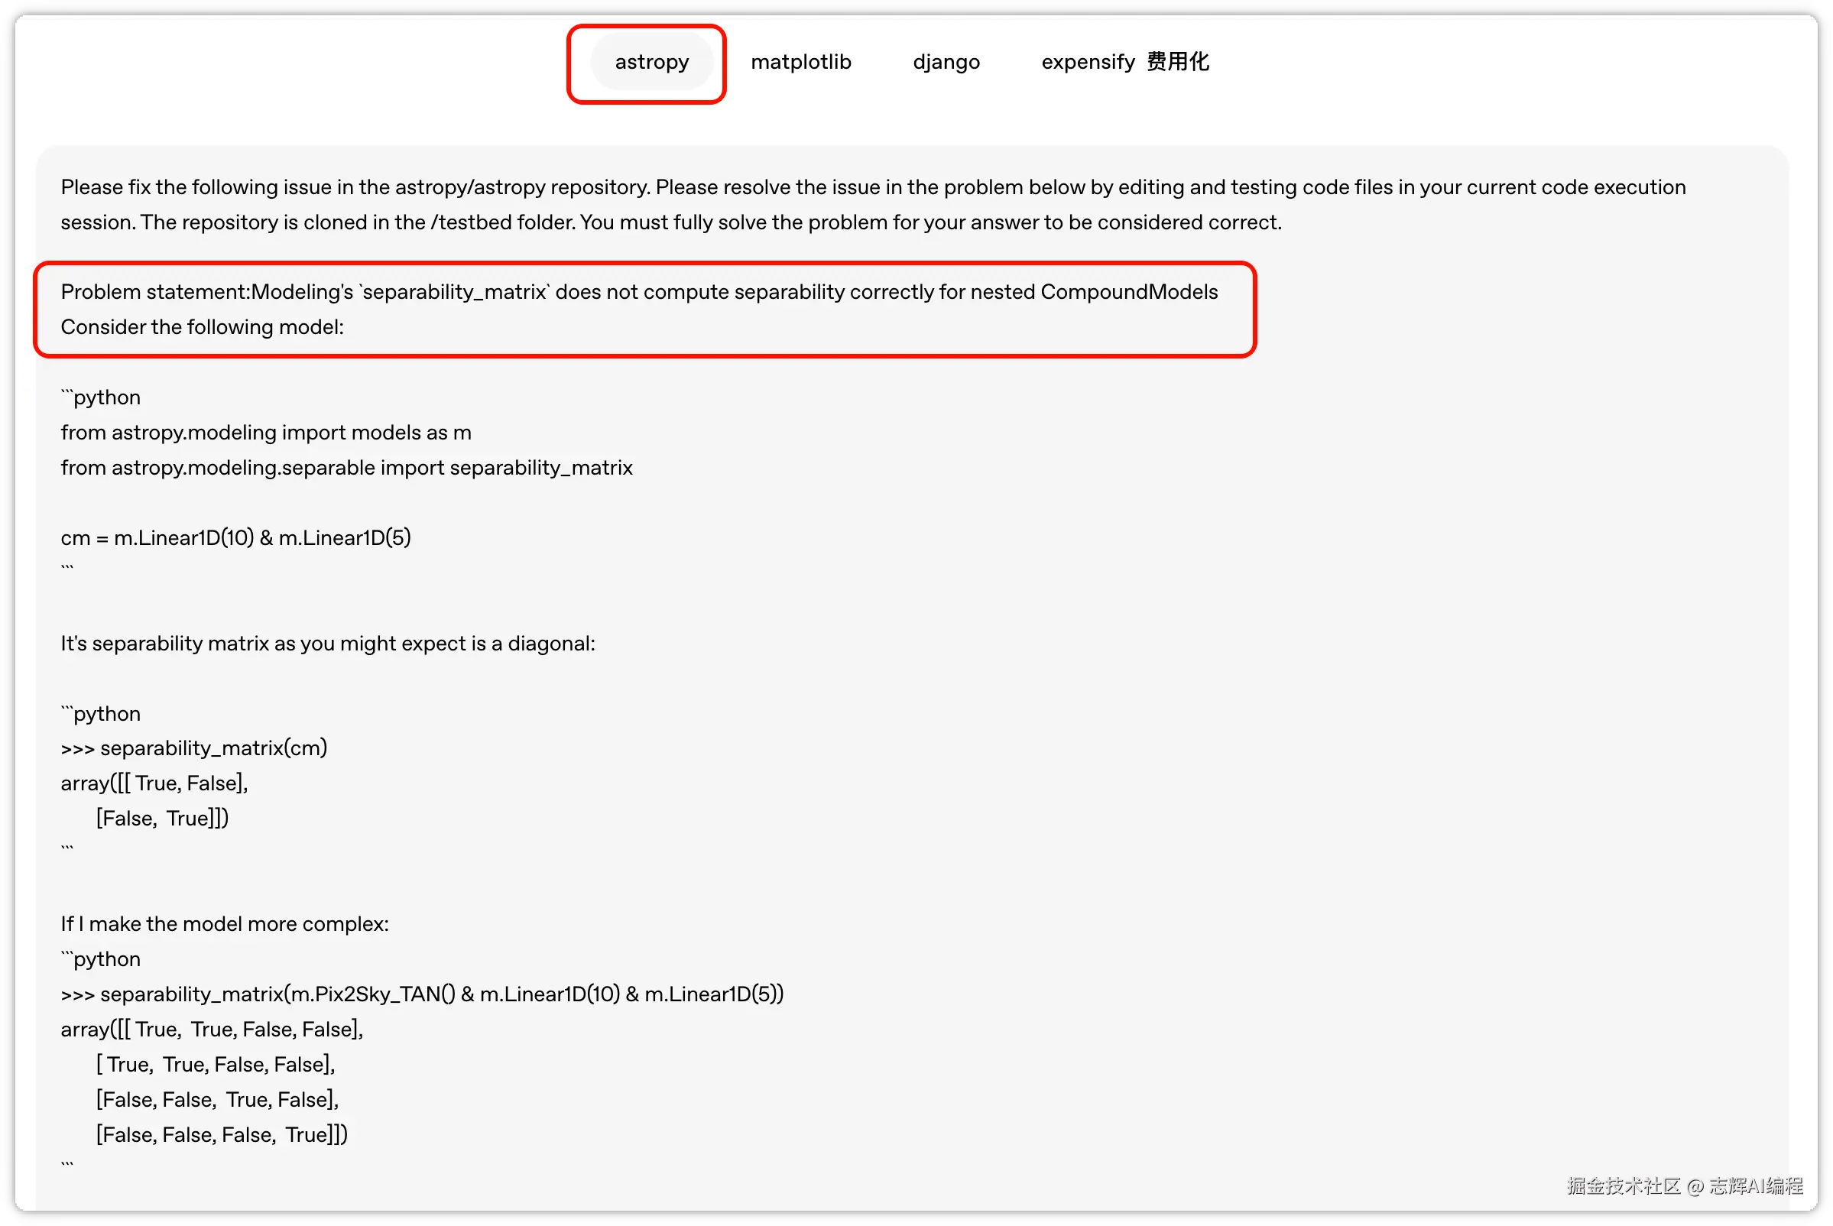
Task: Click the Pix2Sky_TAN separability_matrix code line
Action: pos(421,994)
